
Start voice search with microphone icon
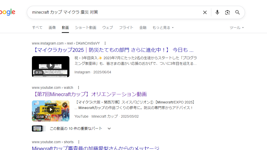(x=217, y=12)
